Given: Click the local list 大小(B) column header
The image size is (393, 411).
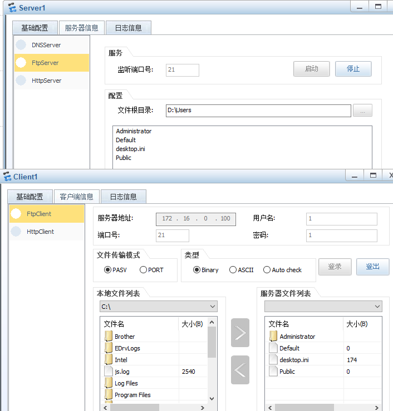Looking at the screenshot, I should coord(193,324).
